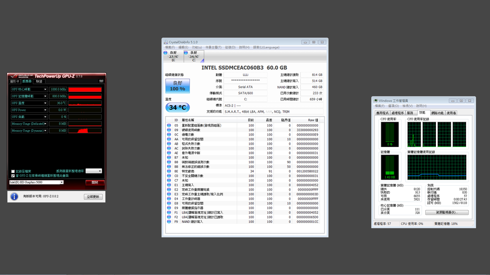Click the 34 °C temperature badge
The image size is (490, 275).
tap(178, 107)
